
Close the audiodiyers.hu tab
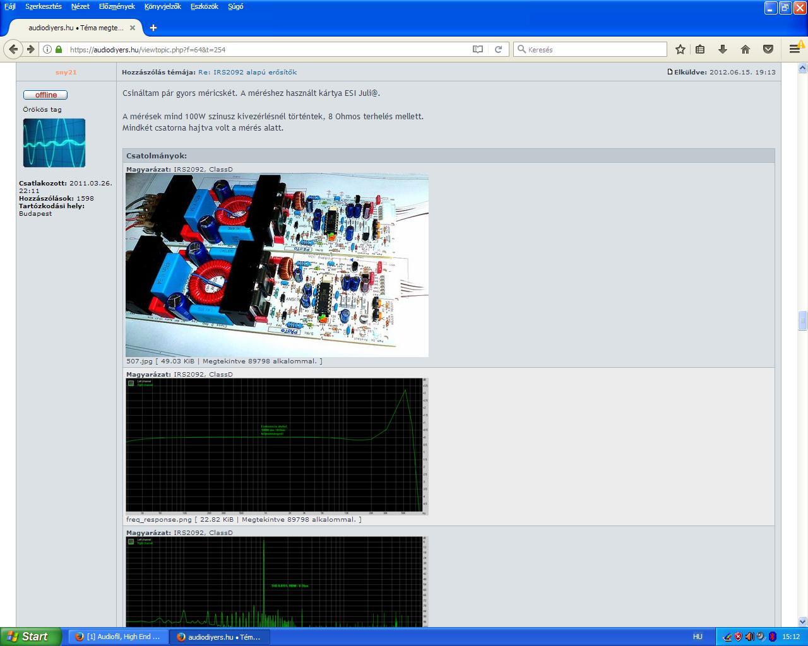[133, 28]
